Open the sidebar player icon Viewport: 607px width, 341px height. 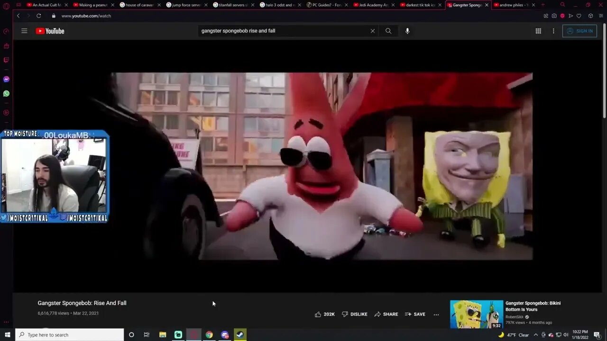point(6,113)
